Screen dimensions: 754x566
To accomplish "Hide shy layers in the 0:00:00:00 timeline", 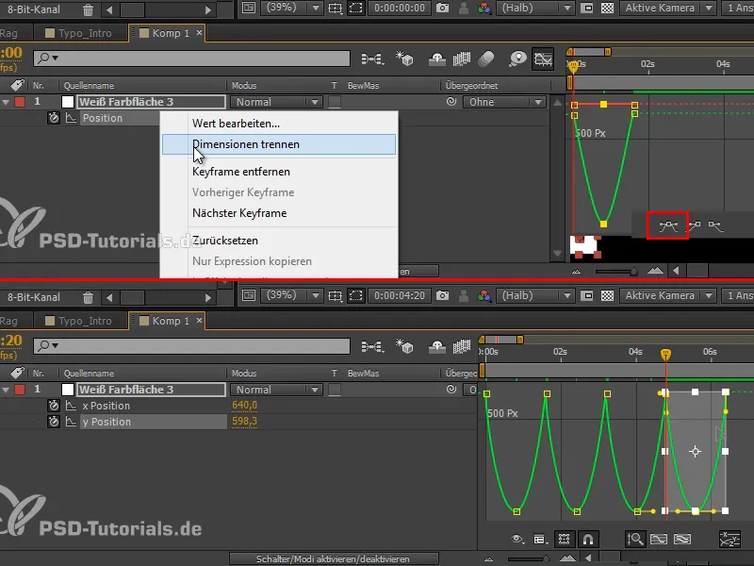I will (436, 59).
